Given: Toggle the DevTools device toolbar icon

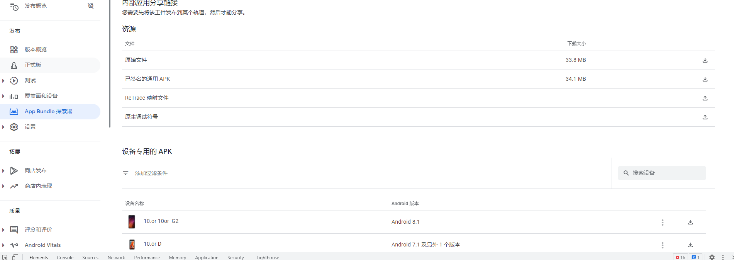Looking at the screenshot, I should [x=15, y=257].
